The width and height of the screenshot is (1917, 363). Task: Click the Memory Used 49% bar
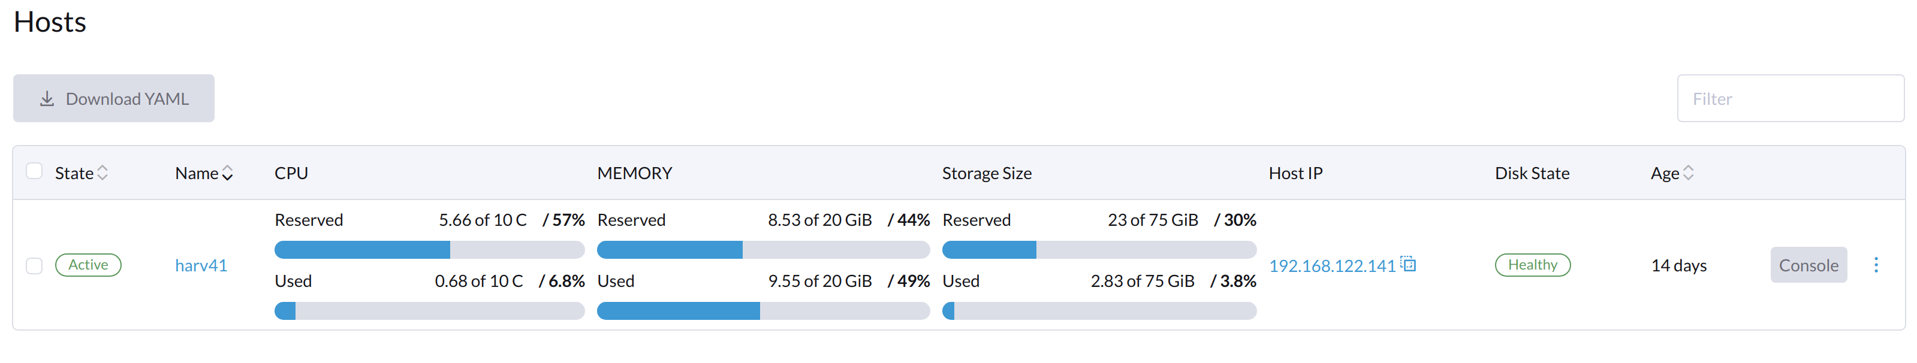click(x=762, y=311)
